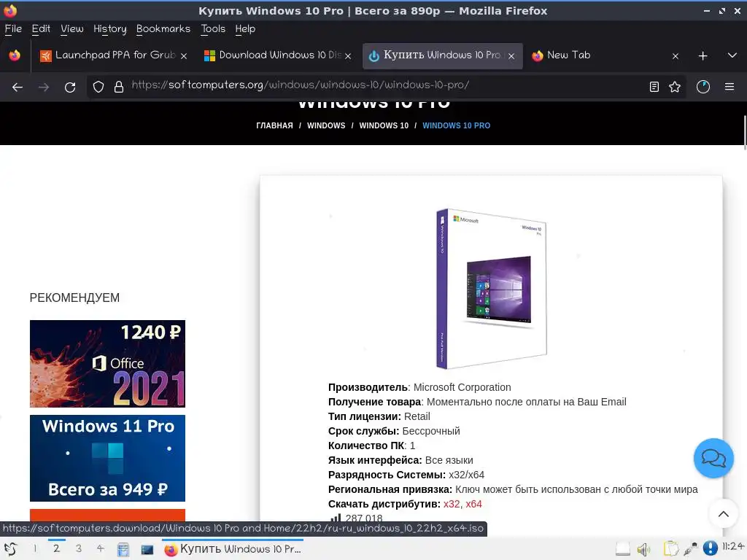Viewport: 747px width, 560px height.
Task: Click the WINDOWS 10 PRO breadcrumb
Action: [x=457, y=125]
